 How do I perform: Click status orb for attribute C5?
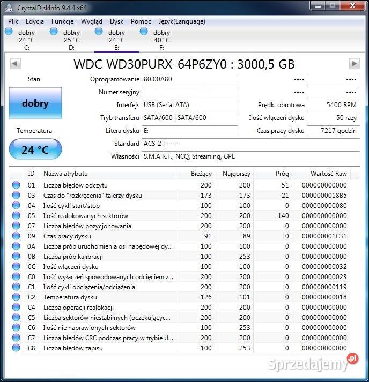[x=16, y=317]
